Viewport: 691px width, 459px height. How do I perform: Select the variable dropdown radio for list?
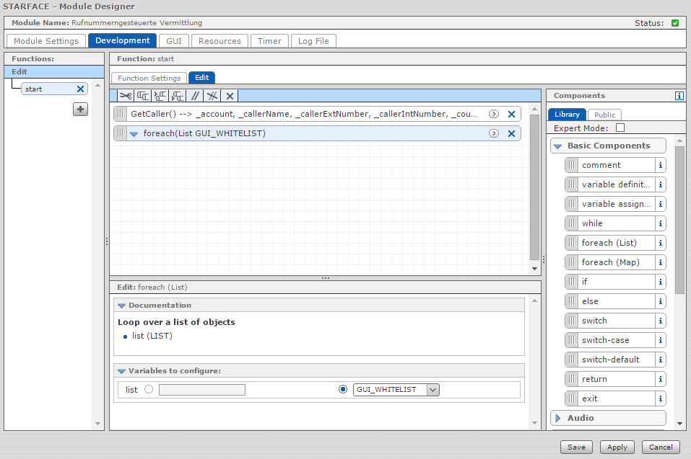click(343, 389)
